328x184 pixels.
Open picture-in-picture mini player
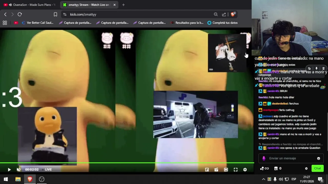coord(207,169)
